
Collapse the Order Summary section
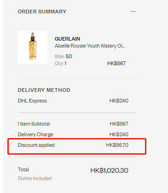click(133, 12)
